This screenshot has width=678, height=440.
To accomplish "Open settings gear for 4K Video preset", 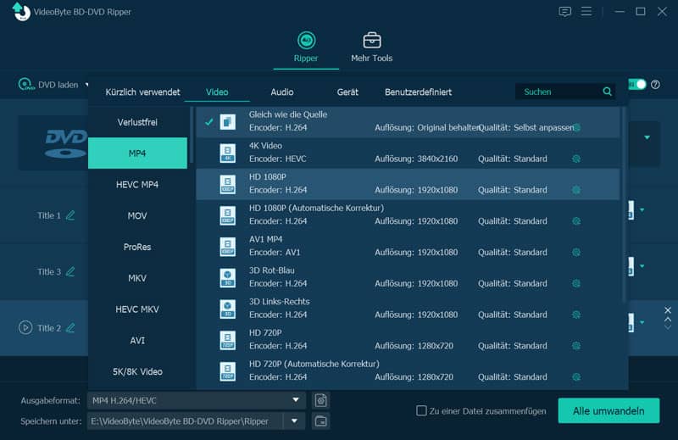I will (x=576, y=159).
